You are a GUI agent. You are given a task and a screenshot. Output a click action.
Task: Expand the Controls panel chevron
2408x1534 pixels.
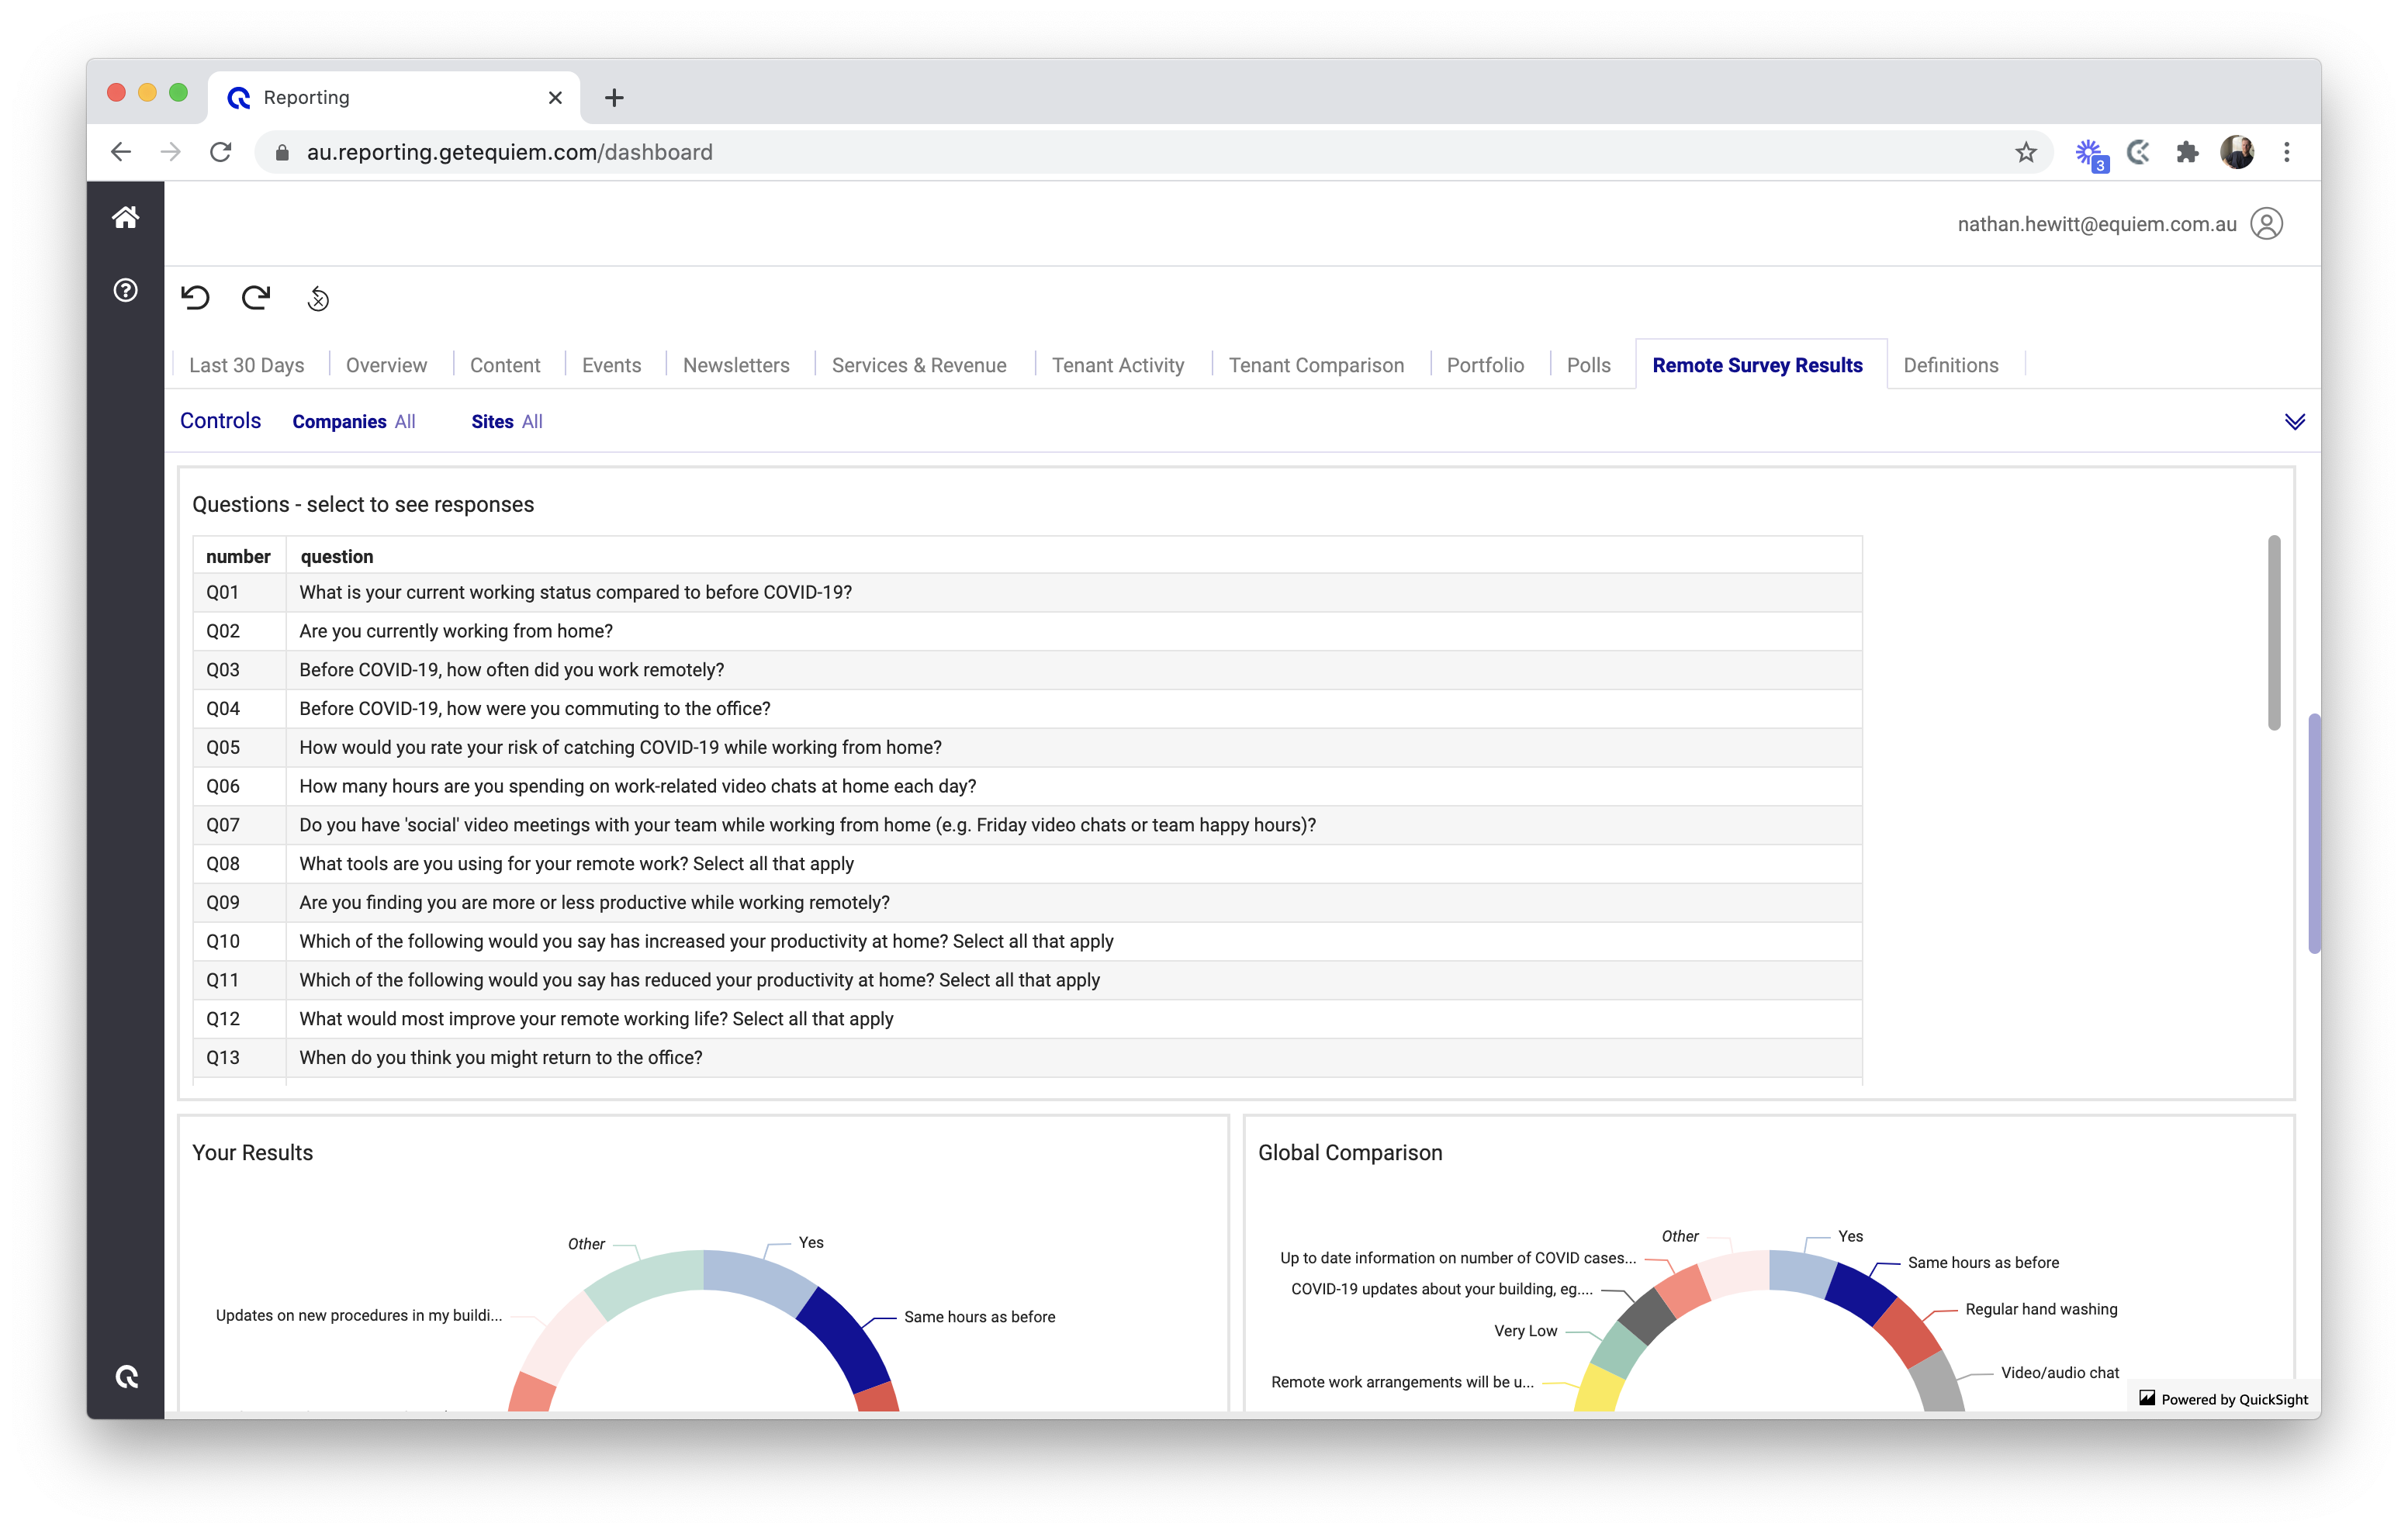[2294, 422]
